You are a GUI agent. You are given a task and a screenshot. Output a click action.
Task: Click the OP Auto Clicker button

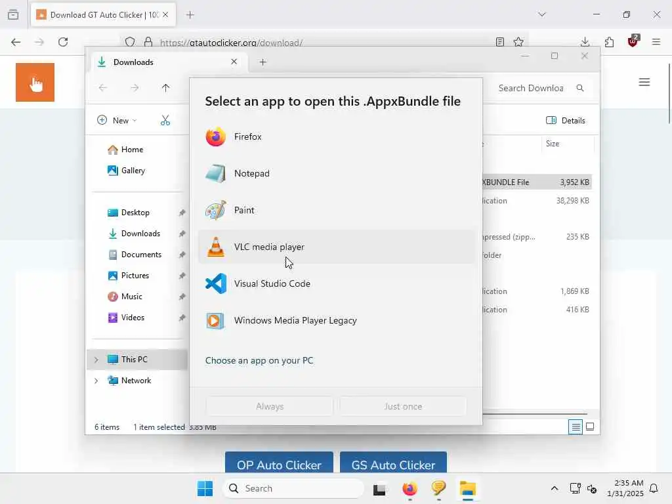coord(279,463)
